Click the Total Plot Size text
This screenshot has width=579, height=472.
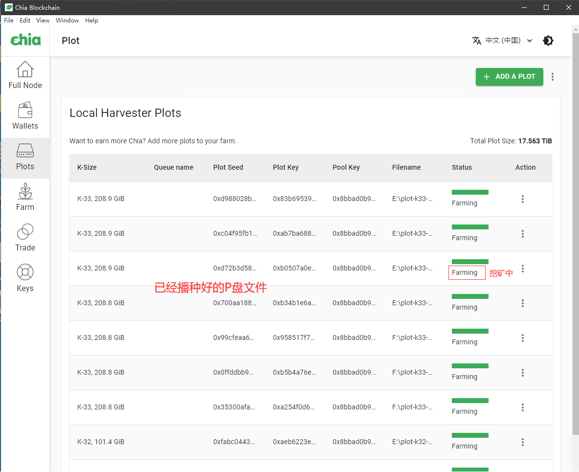(511, 141)
